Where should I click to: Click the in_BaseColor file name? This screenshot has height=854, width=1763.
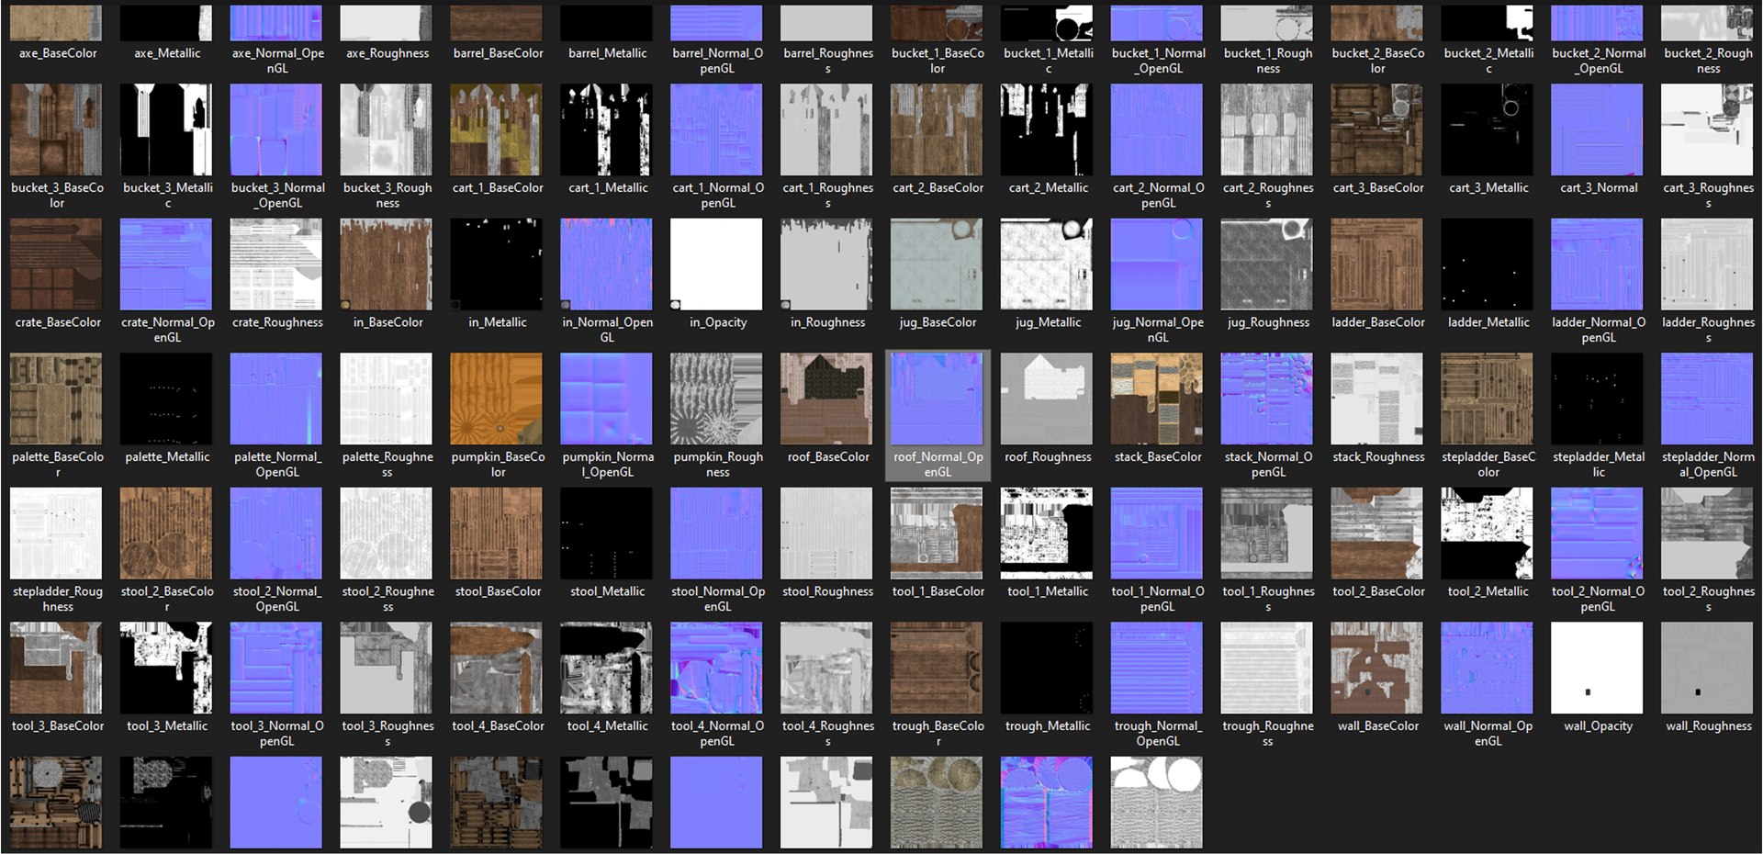click(387, 322)
